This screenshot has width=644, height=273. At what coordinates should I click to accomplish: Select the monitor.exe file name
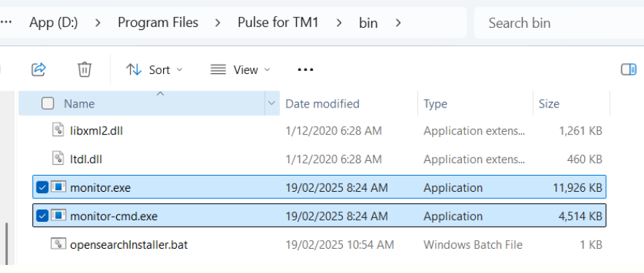[x=100, y=188]
